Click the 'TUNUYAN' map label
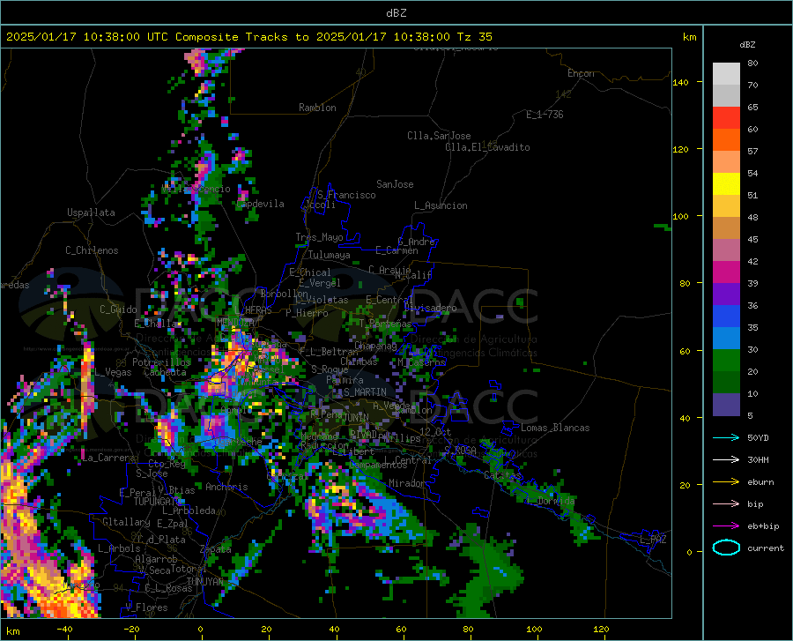The image size is (793, 641). pyautogui.click(x=205, y=581)
